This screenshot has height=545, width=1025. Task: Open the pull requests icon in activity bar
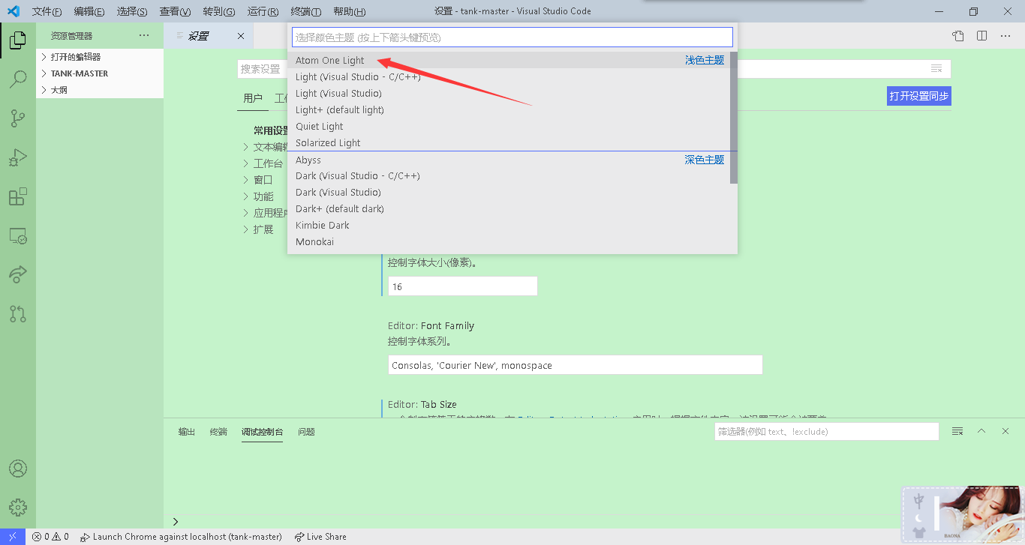pos(18,313)
